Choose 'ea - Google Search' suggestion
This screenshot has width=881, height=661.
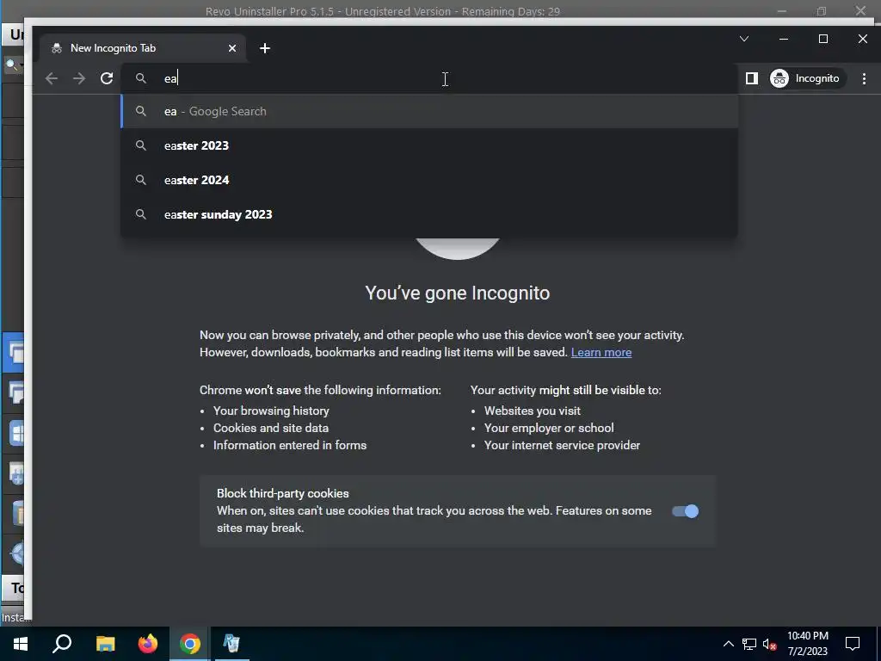[429, 111]
